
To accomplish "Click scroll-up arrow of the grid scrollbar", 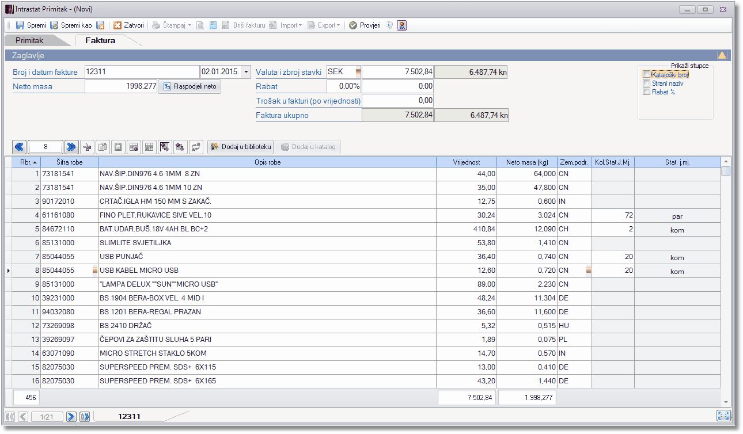I will (x=726, y=162).
